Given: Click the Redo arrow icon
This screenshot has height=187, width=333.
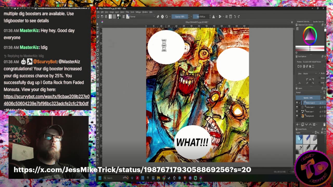Looking at the screenshot, I should point(239,17).
